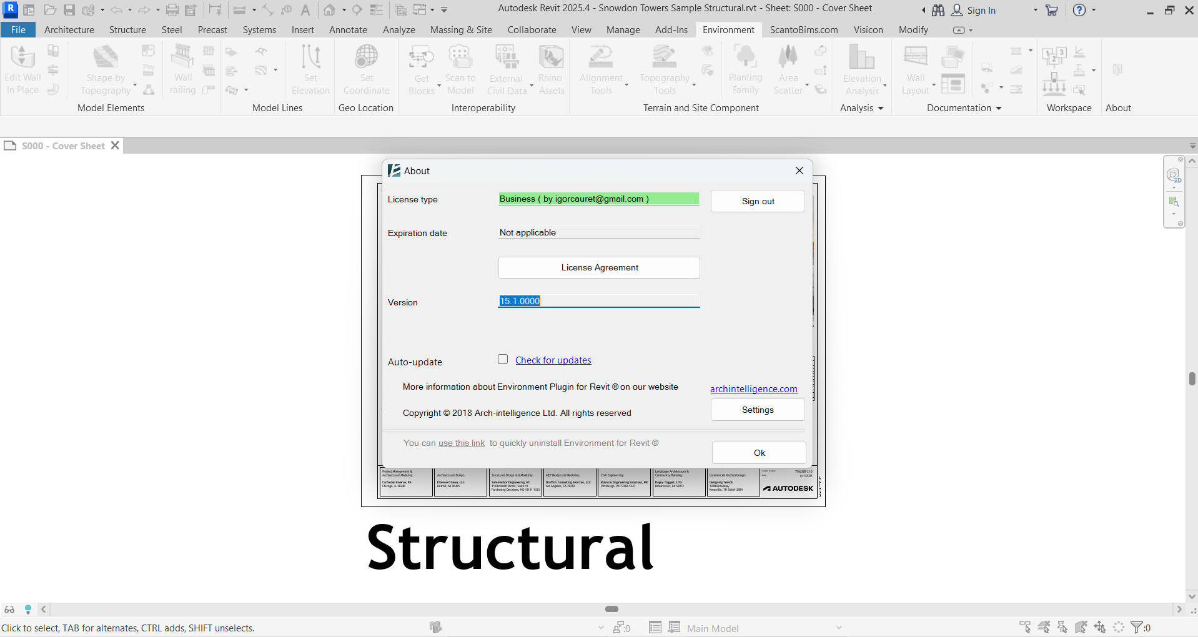This screenshot has width=1198, height=637.
Task: Open the Massing & Site tab
Action: tap(461, 29)
